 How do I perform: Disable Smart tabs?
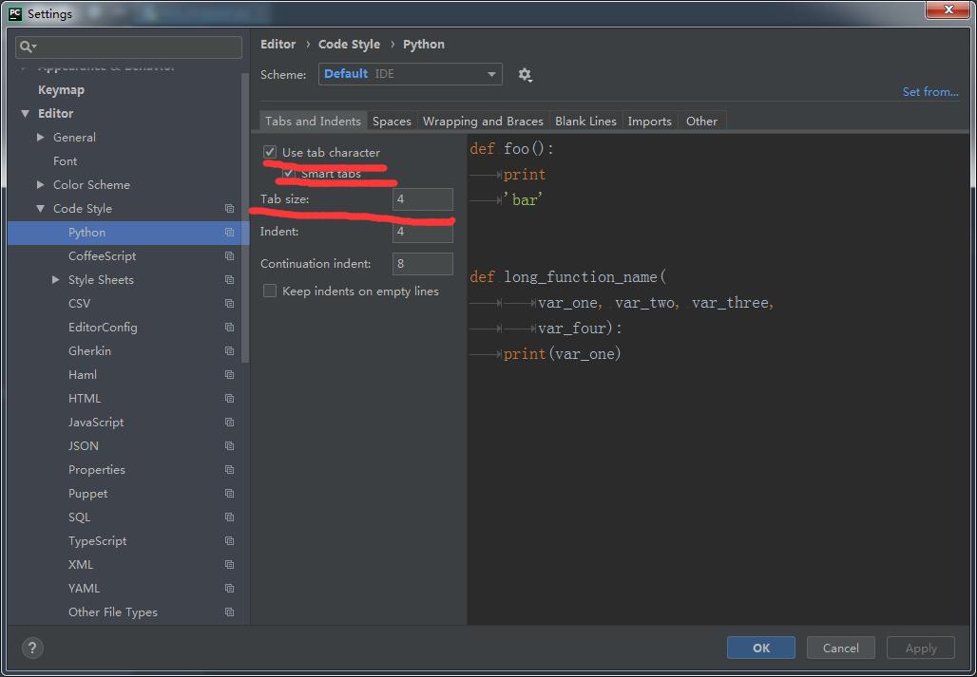[288, 173]
